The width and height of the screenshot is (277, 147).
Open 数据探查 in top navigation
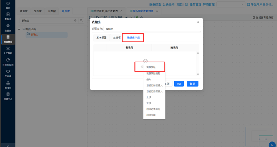click(x=155, y=4)
